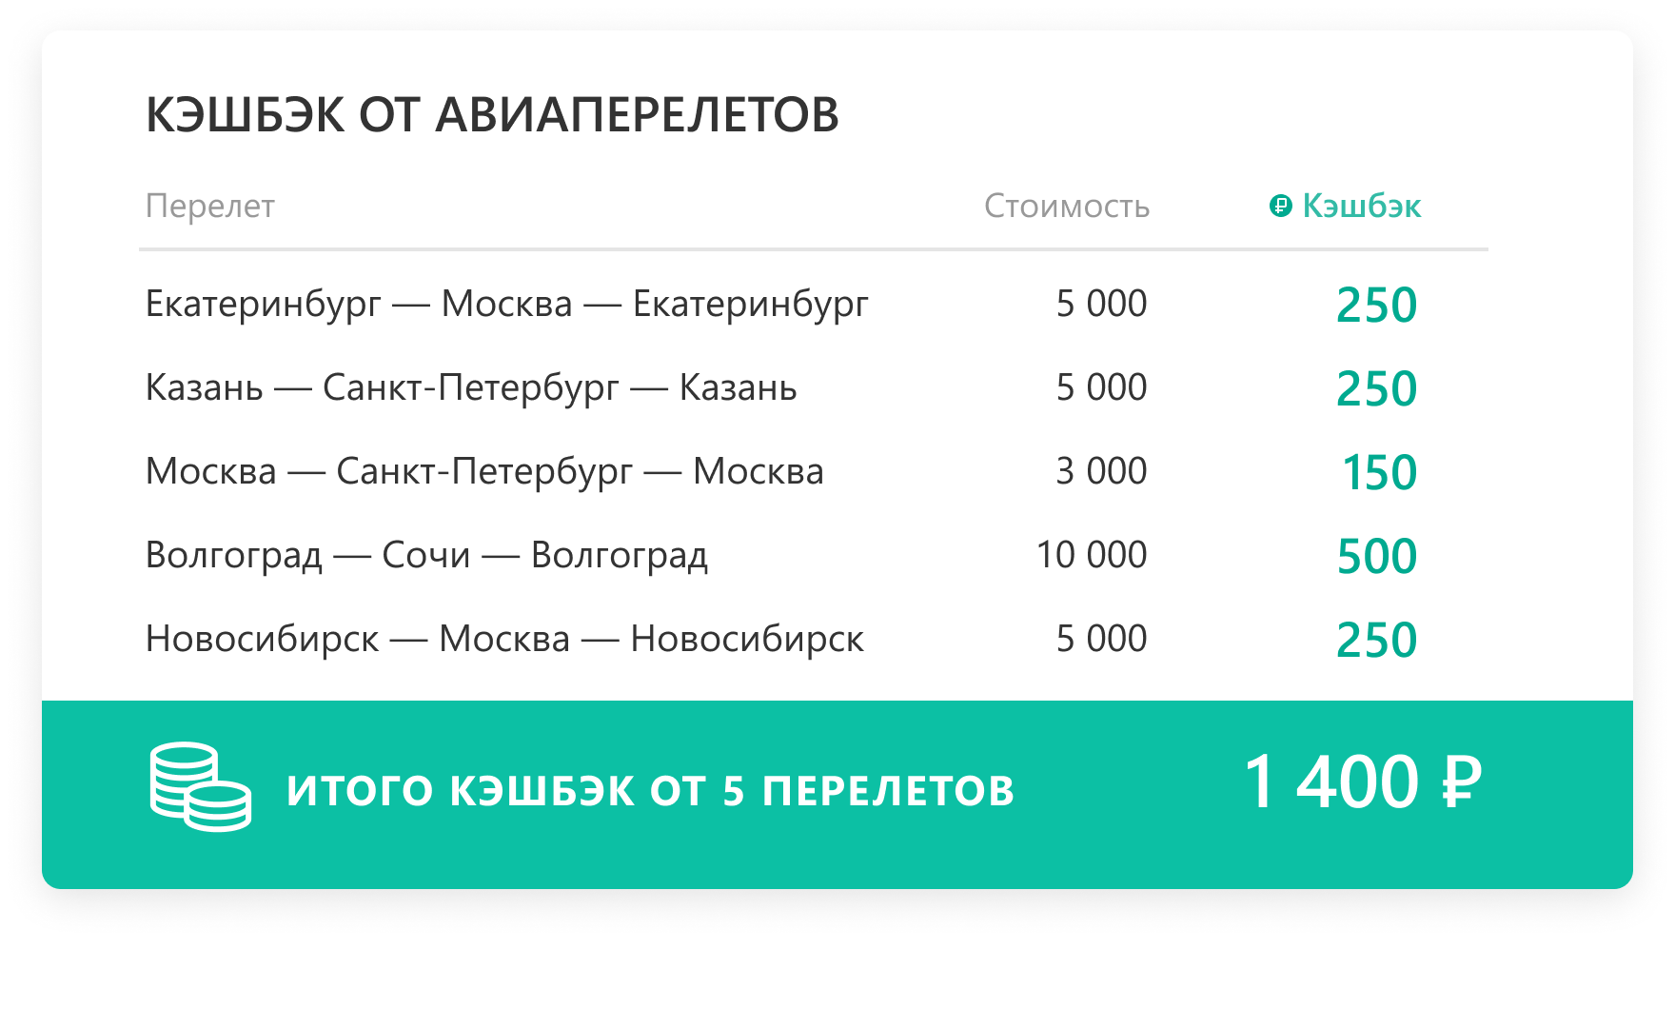Click the ИТОГО КЭШБЭК ОТ 5 ПЕРЕЛЕТОВ label
The height and width of the screenshot is (1009, 1675).
(651, 791)
